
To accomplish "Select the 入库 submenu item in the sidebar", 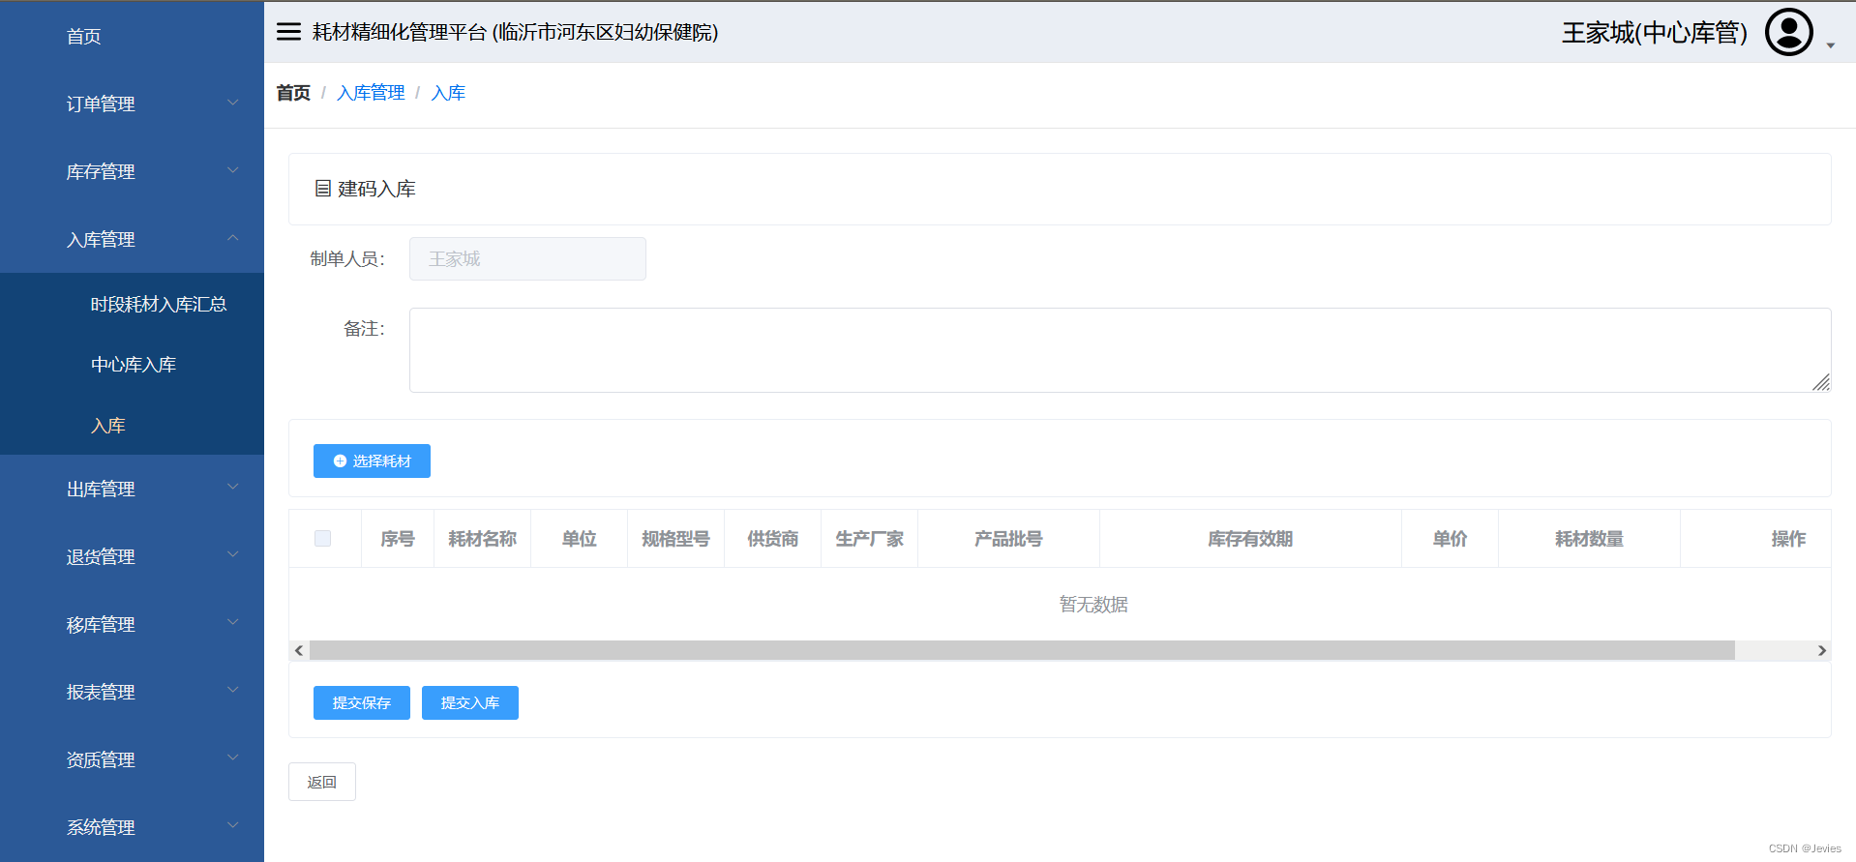I will click(132, 426).
